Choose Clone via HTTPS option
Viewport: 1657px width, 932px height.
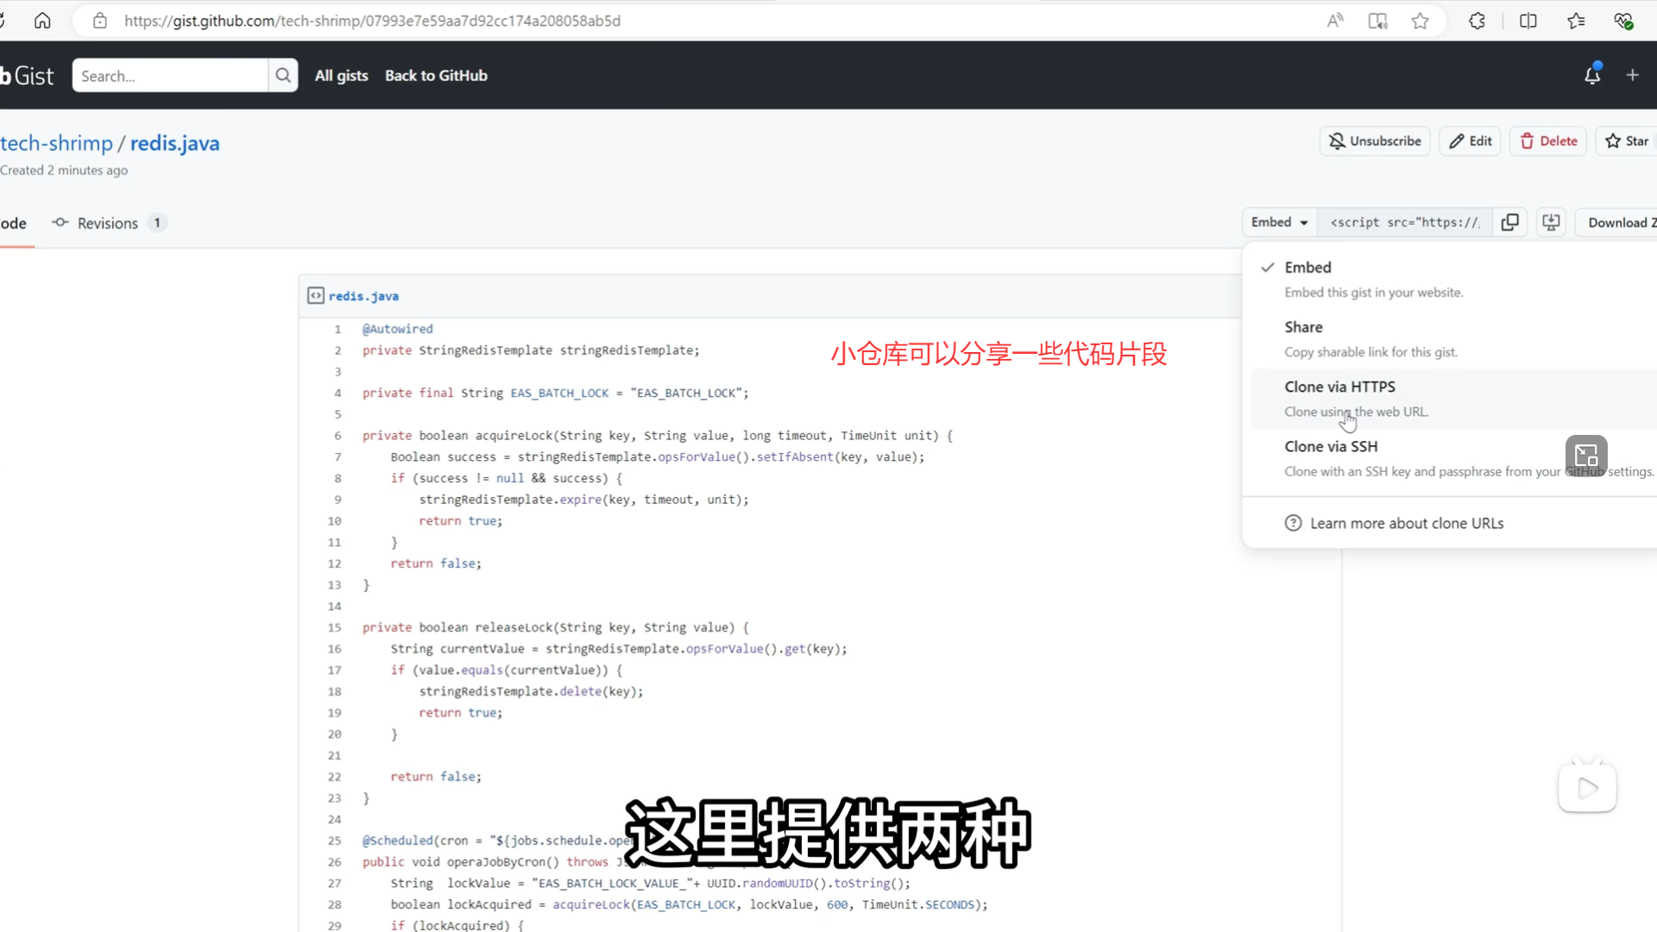(1339, 387)
